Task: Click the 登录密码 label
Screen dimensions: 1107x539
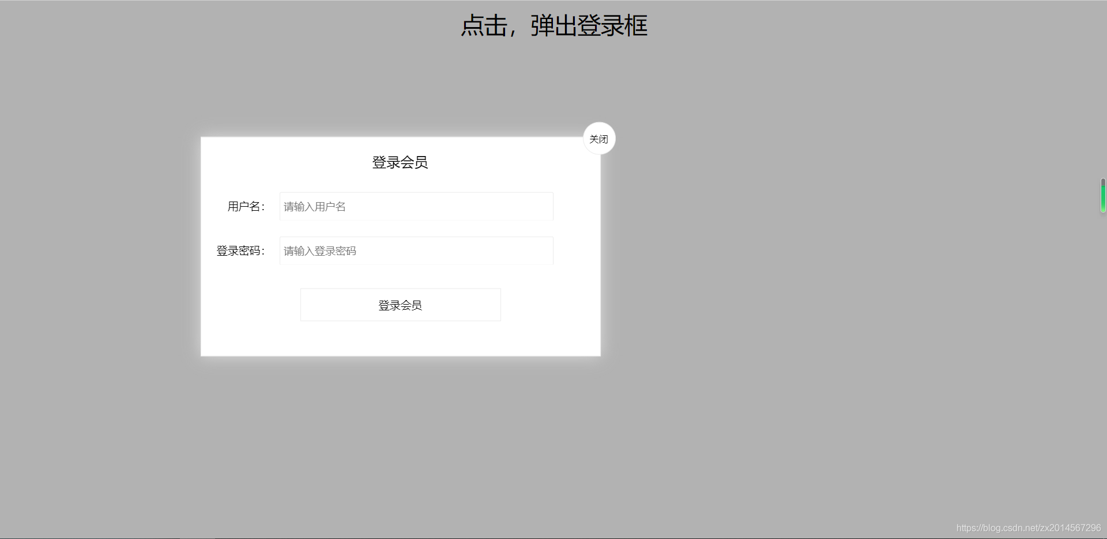Action: pos(241,250)
